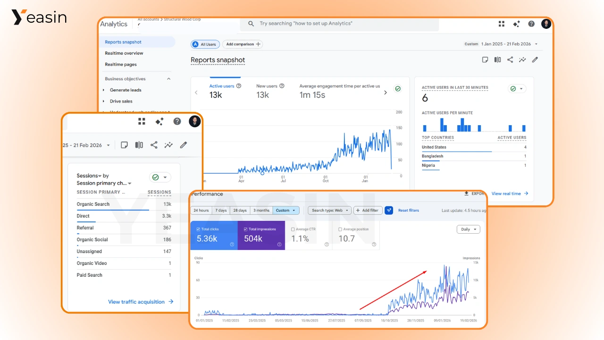
Task: Click the share icon beside Reports snapshot
Action: coord(510,59)
